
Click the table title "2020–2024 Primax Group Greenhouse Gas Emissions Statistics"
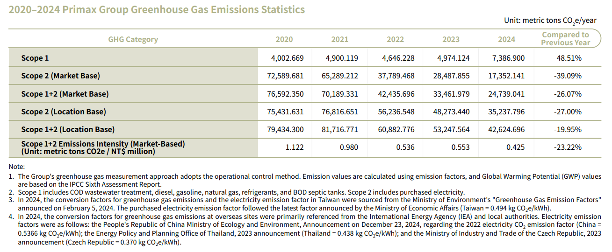[x=157, y=9]
